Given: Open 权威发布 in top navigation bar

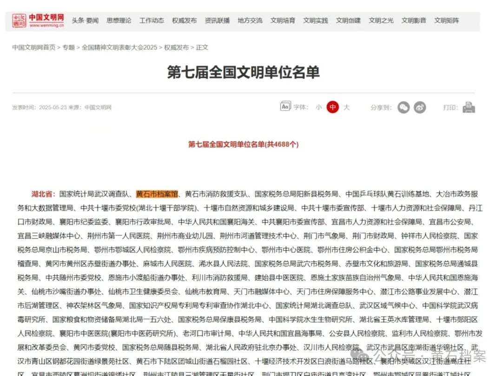Looking at the screenshot, I should tap(185, 21).
